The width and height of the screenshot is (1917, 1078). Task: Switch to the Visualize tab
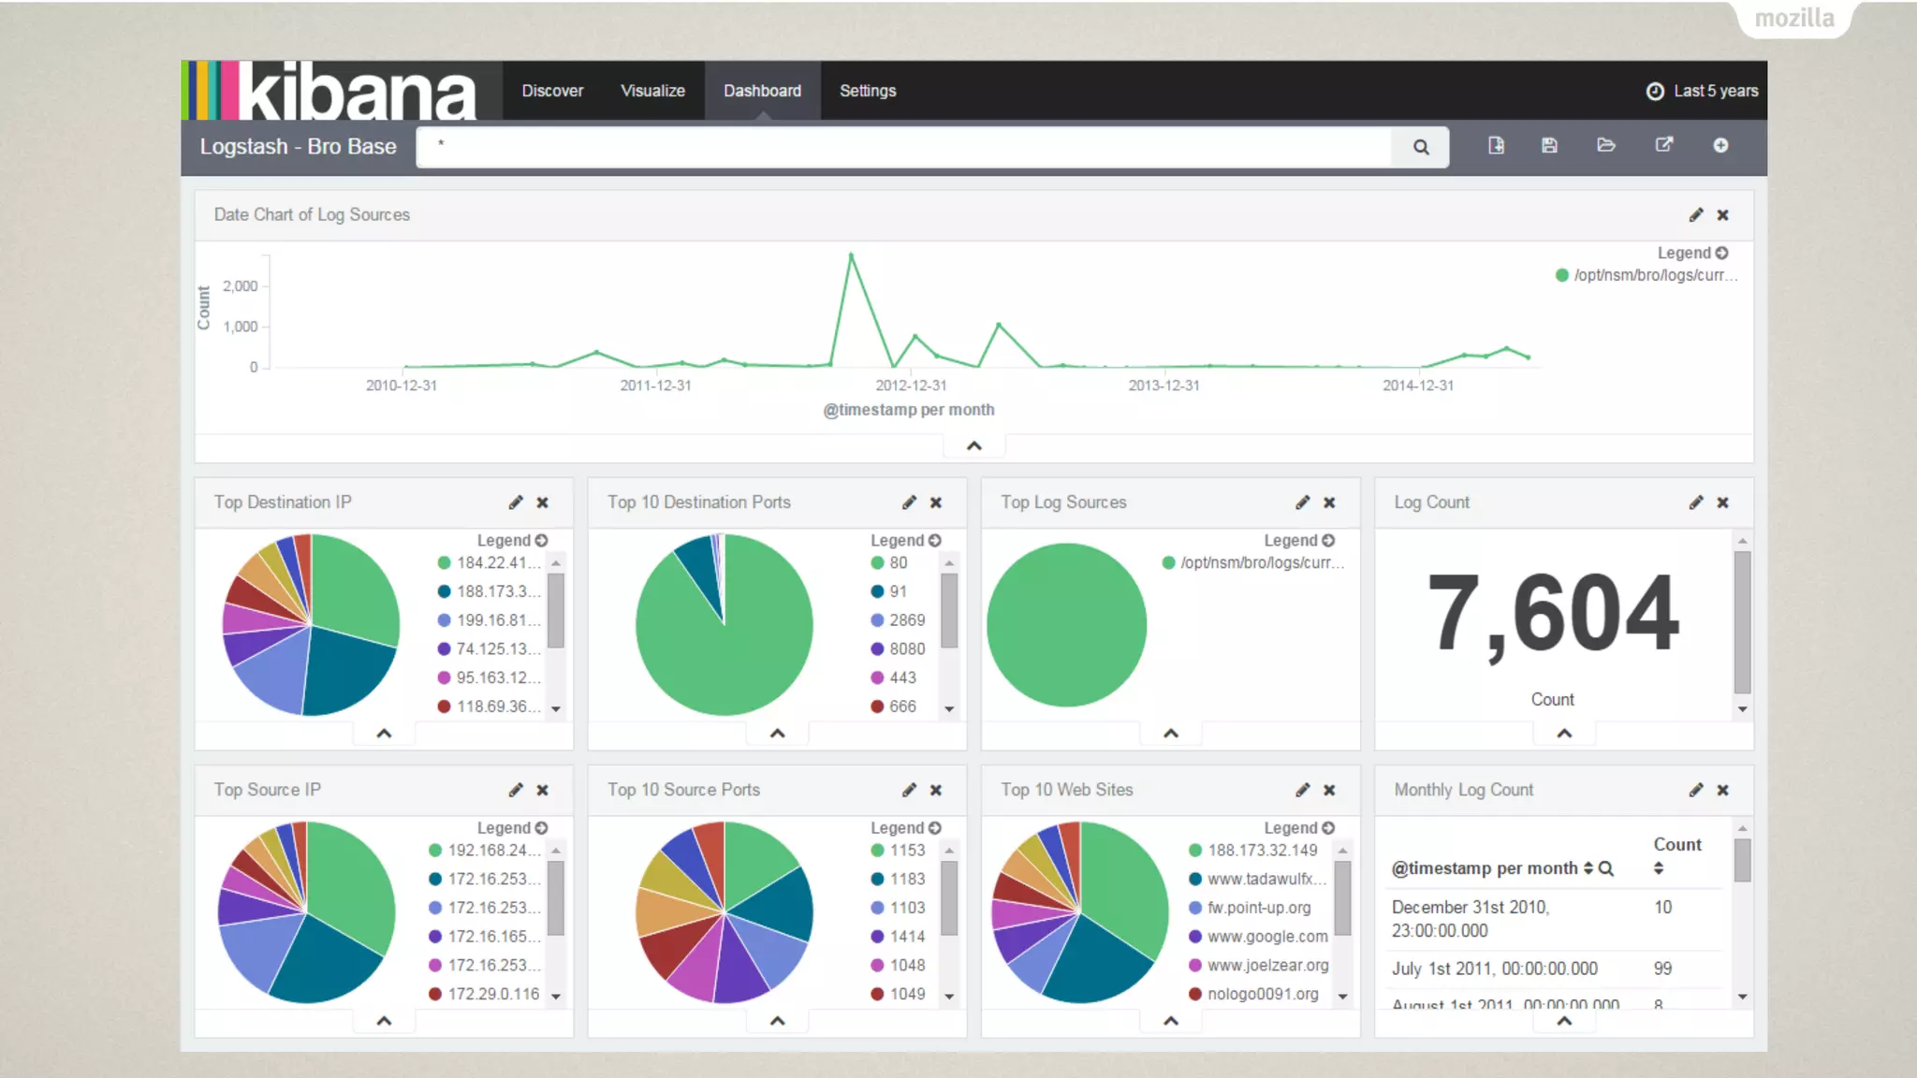pos(652,91)
